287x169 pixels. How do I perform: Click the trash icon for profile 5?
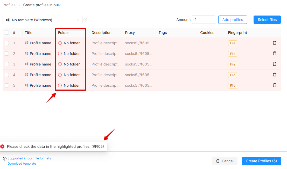(x=274, y=85)
